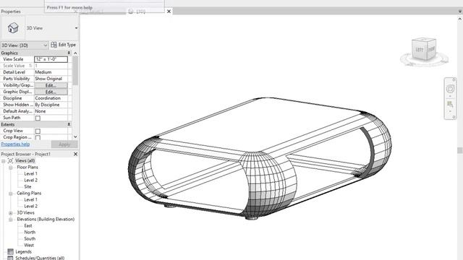Expand the 3D Views tree node

pyautogui.click(x=11, y=213)
